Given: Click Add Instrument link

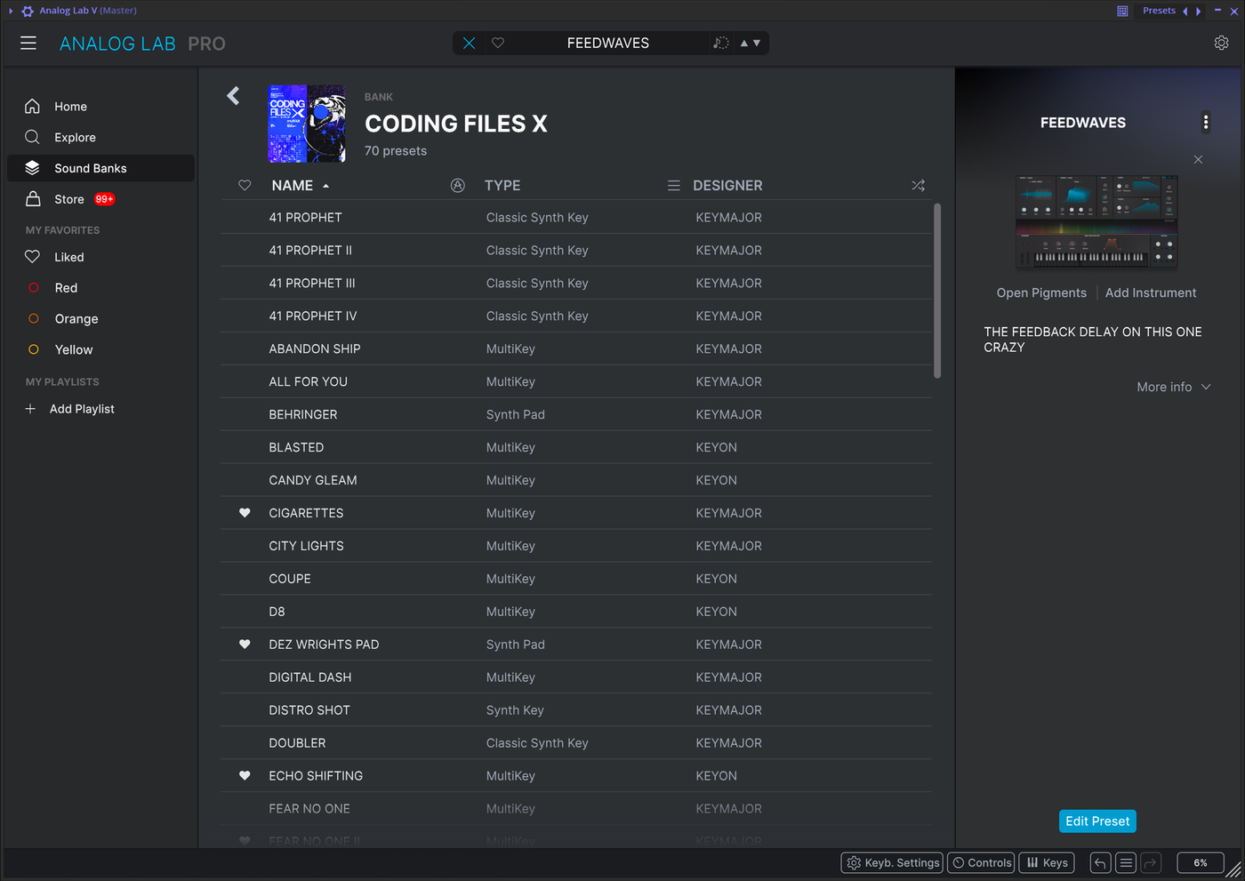Looking at the screenshot, I should [1151, 293].
